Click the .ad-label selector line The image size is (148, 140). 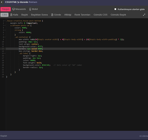tap(25, 53)
